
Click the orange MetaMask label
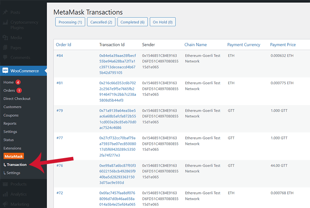pos(14,156)
